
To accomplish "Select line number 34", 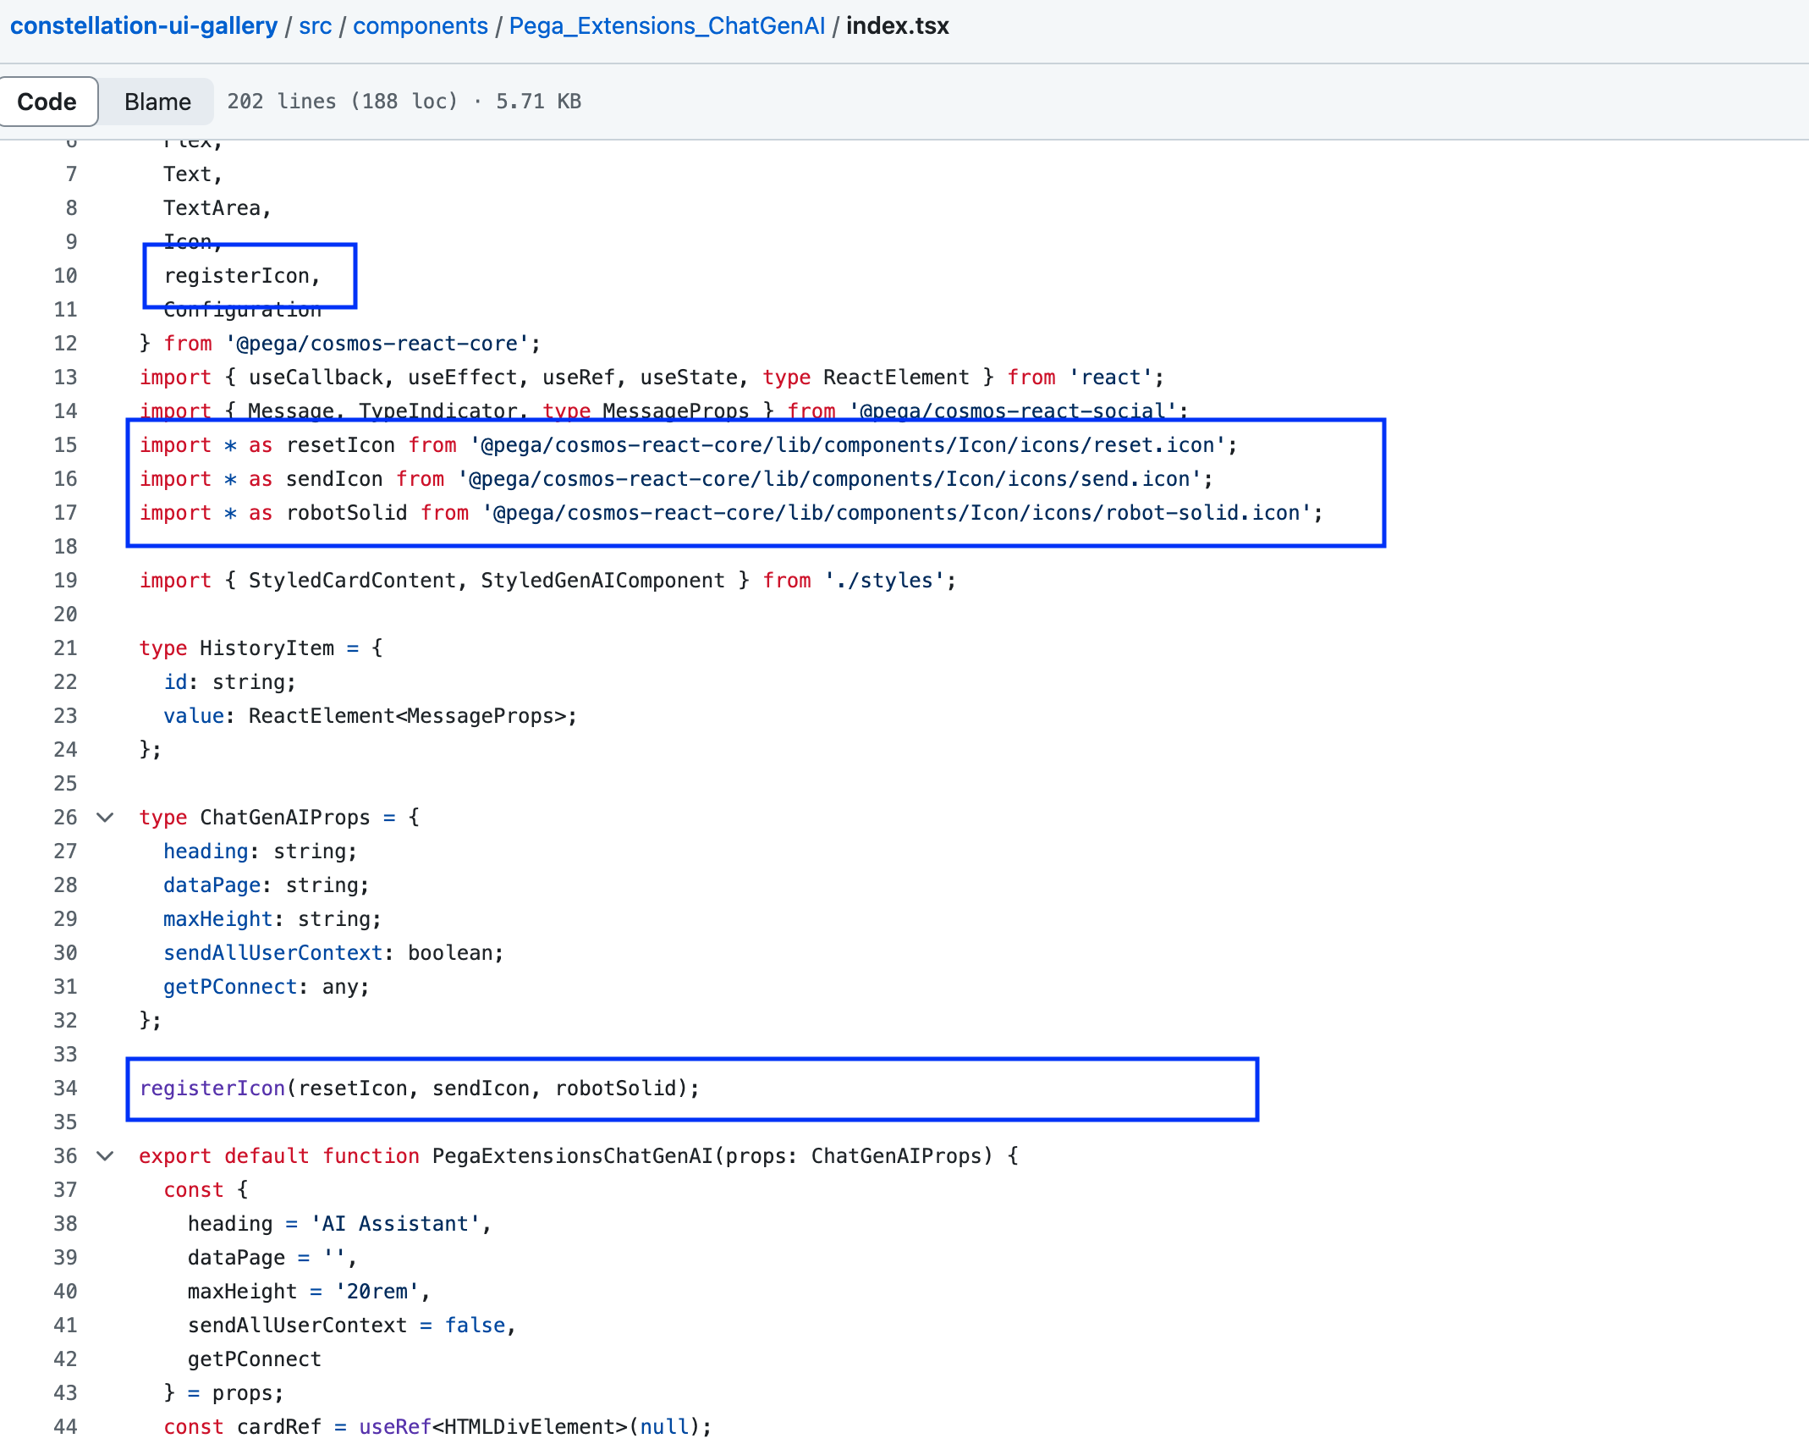I will pyautogui.click(x=65, y=1088).
